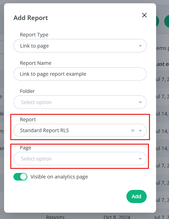Viewport: 169px width, 219px height.
Task: Click the green Add button
Action: click(x=136, y=196)
